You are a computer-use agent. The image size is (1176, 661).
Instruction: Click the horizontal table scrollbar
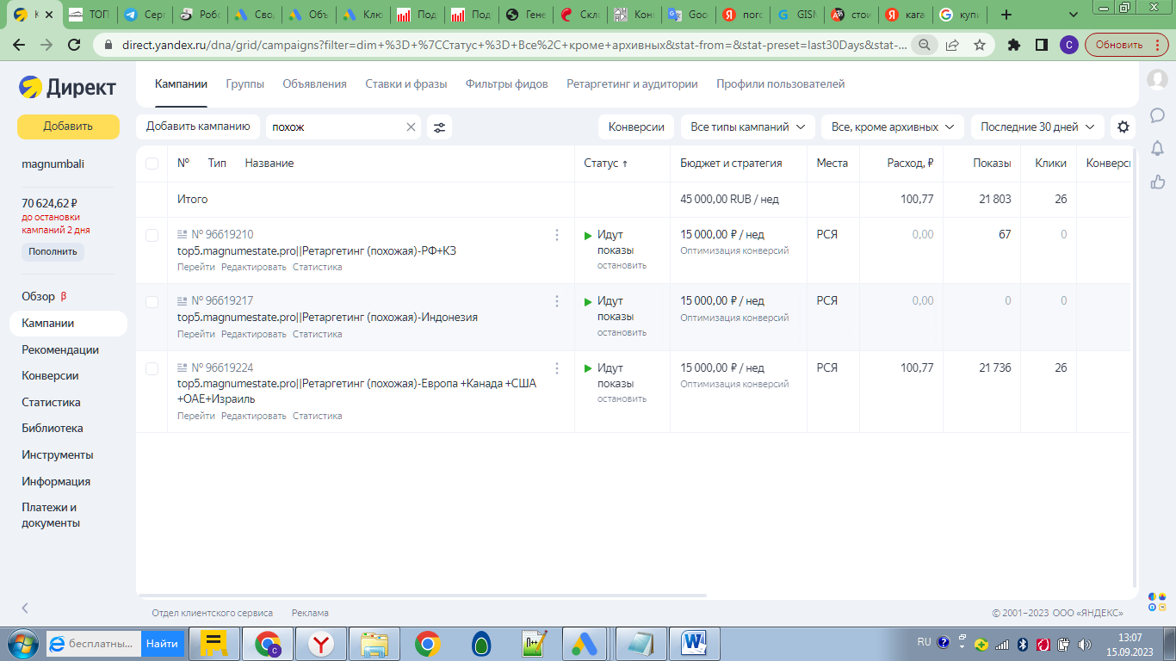pyautogui.click(x=423, y=596)
